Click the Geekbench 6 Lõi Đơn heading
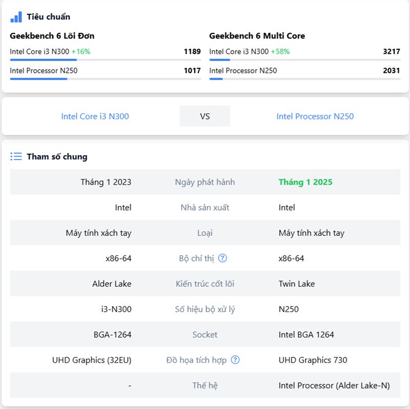 pos(52,36)
